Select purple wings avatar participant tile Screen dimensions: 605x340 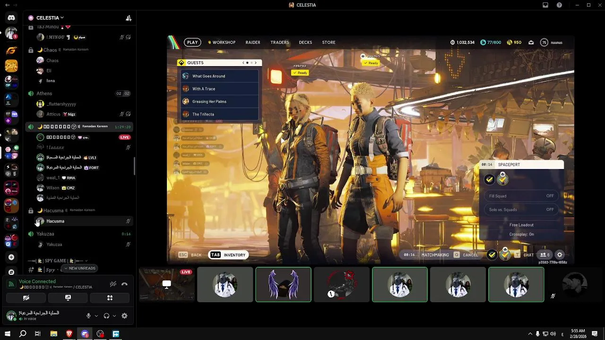click(283, 284)
